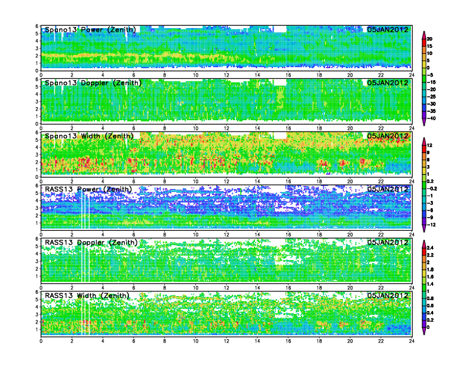Click x-axis tick 18 under RASS13 Power panel

pyautogui.click(x=319, y=234)
